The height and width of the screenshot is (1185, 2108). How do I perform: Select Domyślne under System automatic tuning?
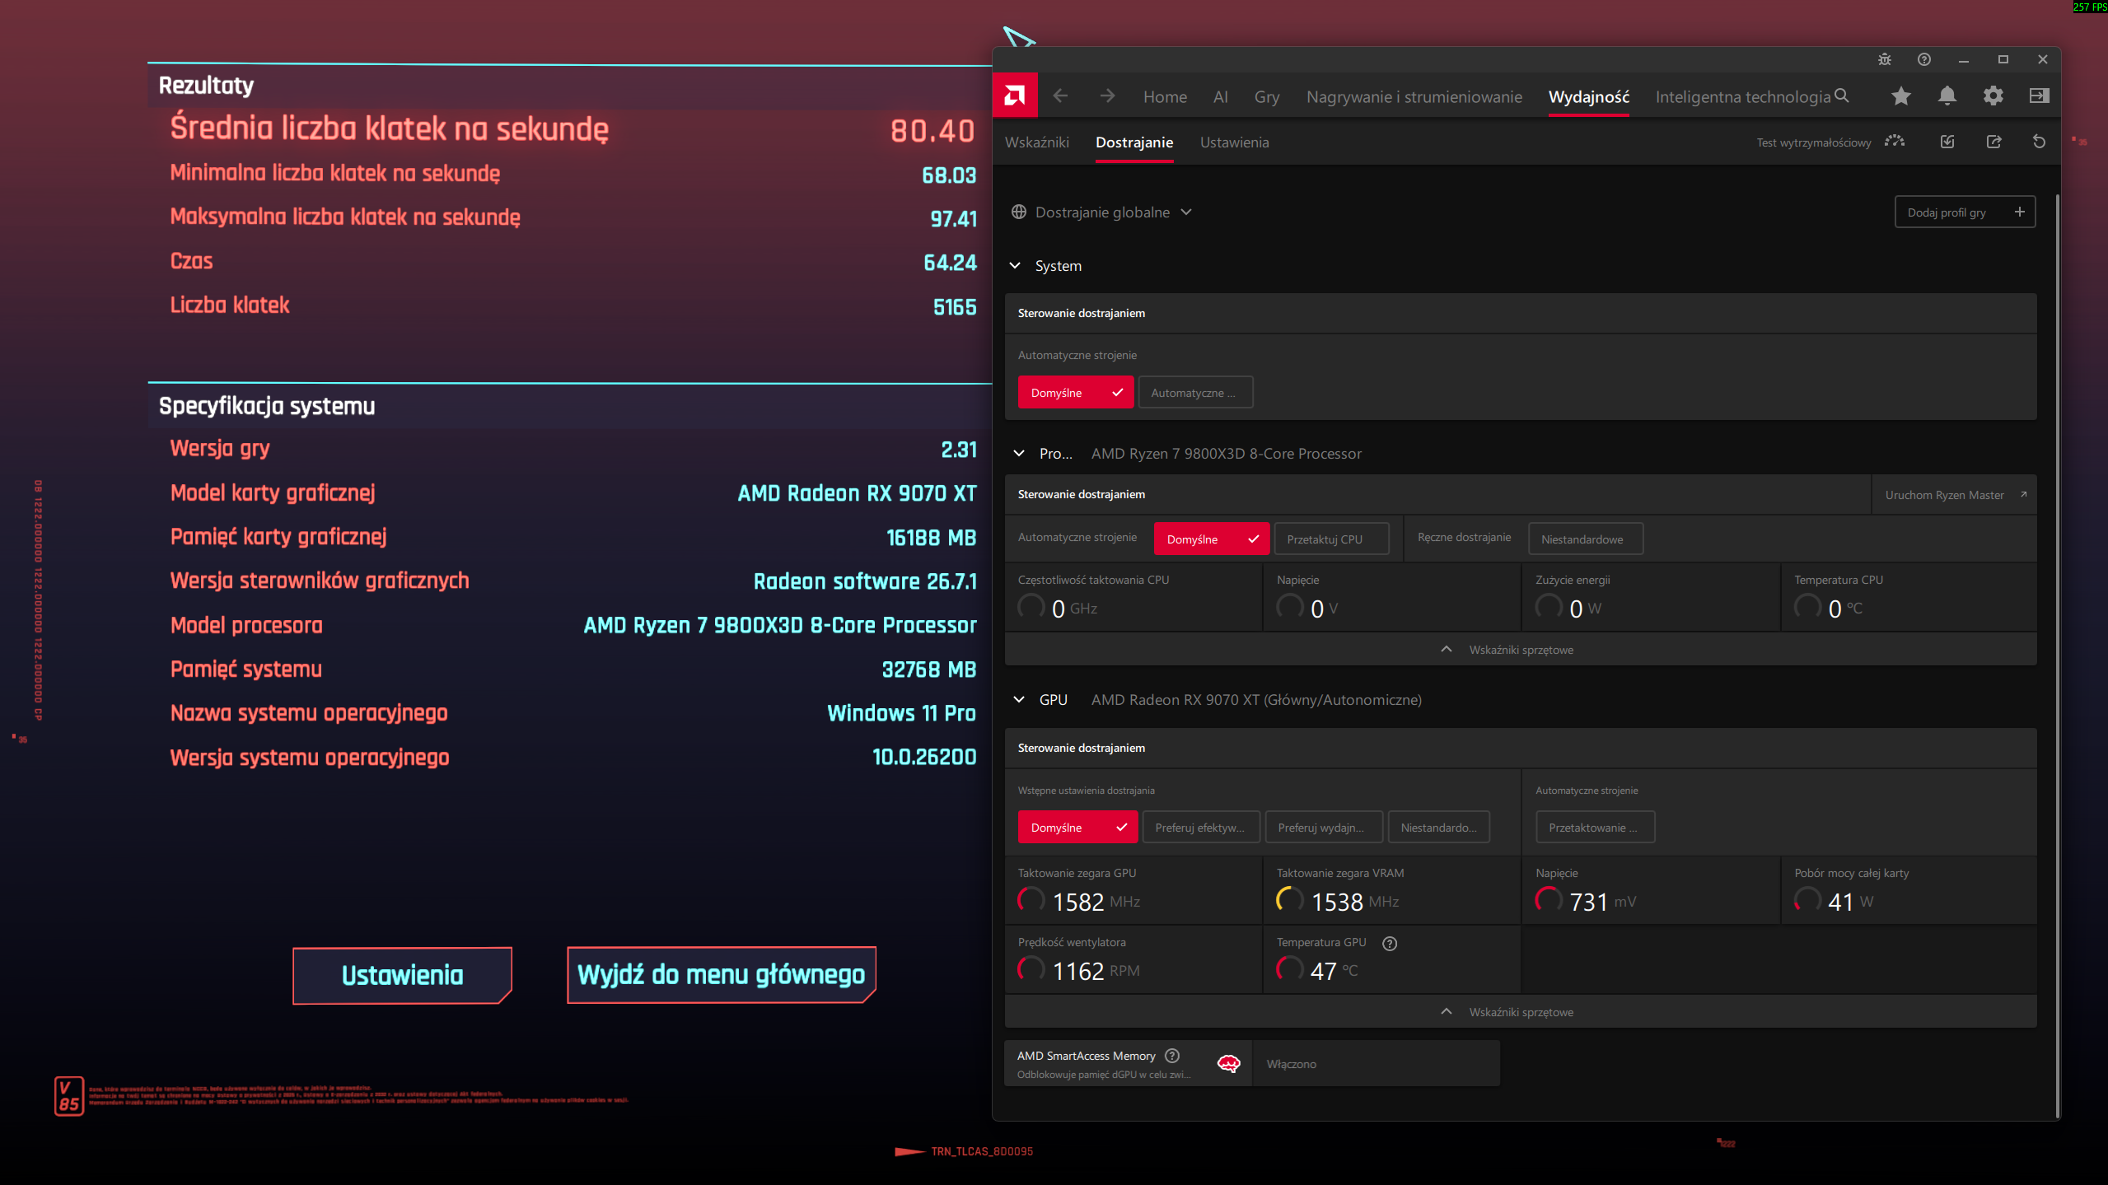[x=1076, y=393]
